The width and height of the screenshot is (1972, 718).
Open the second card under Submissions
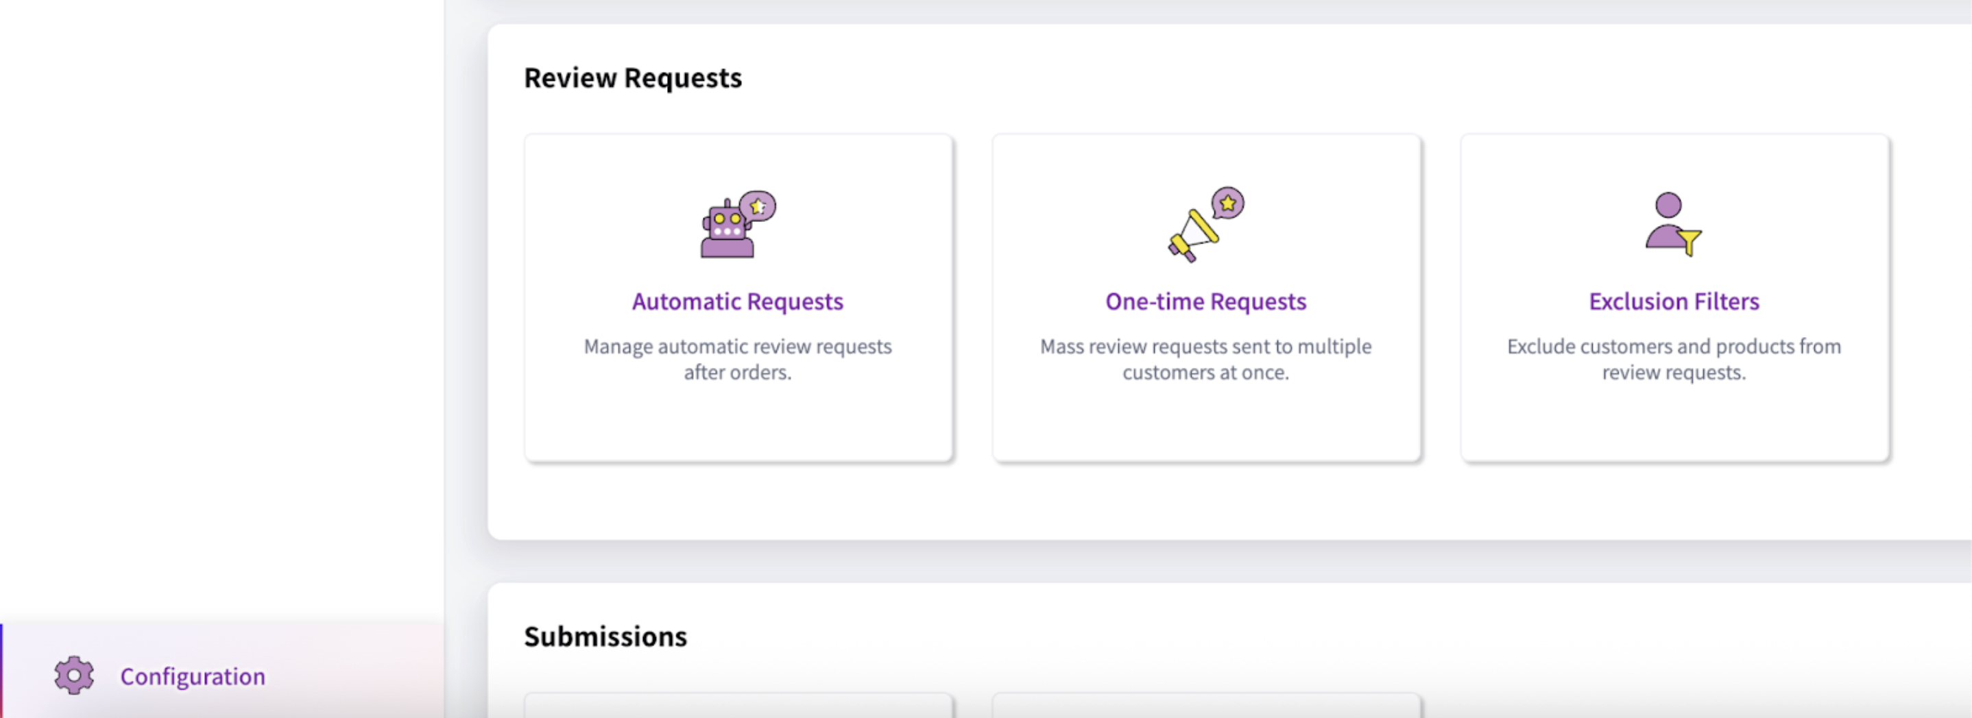pyautogui.click(x=1205, y=706)
